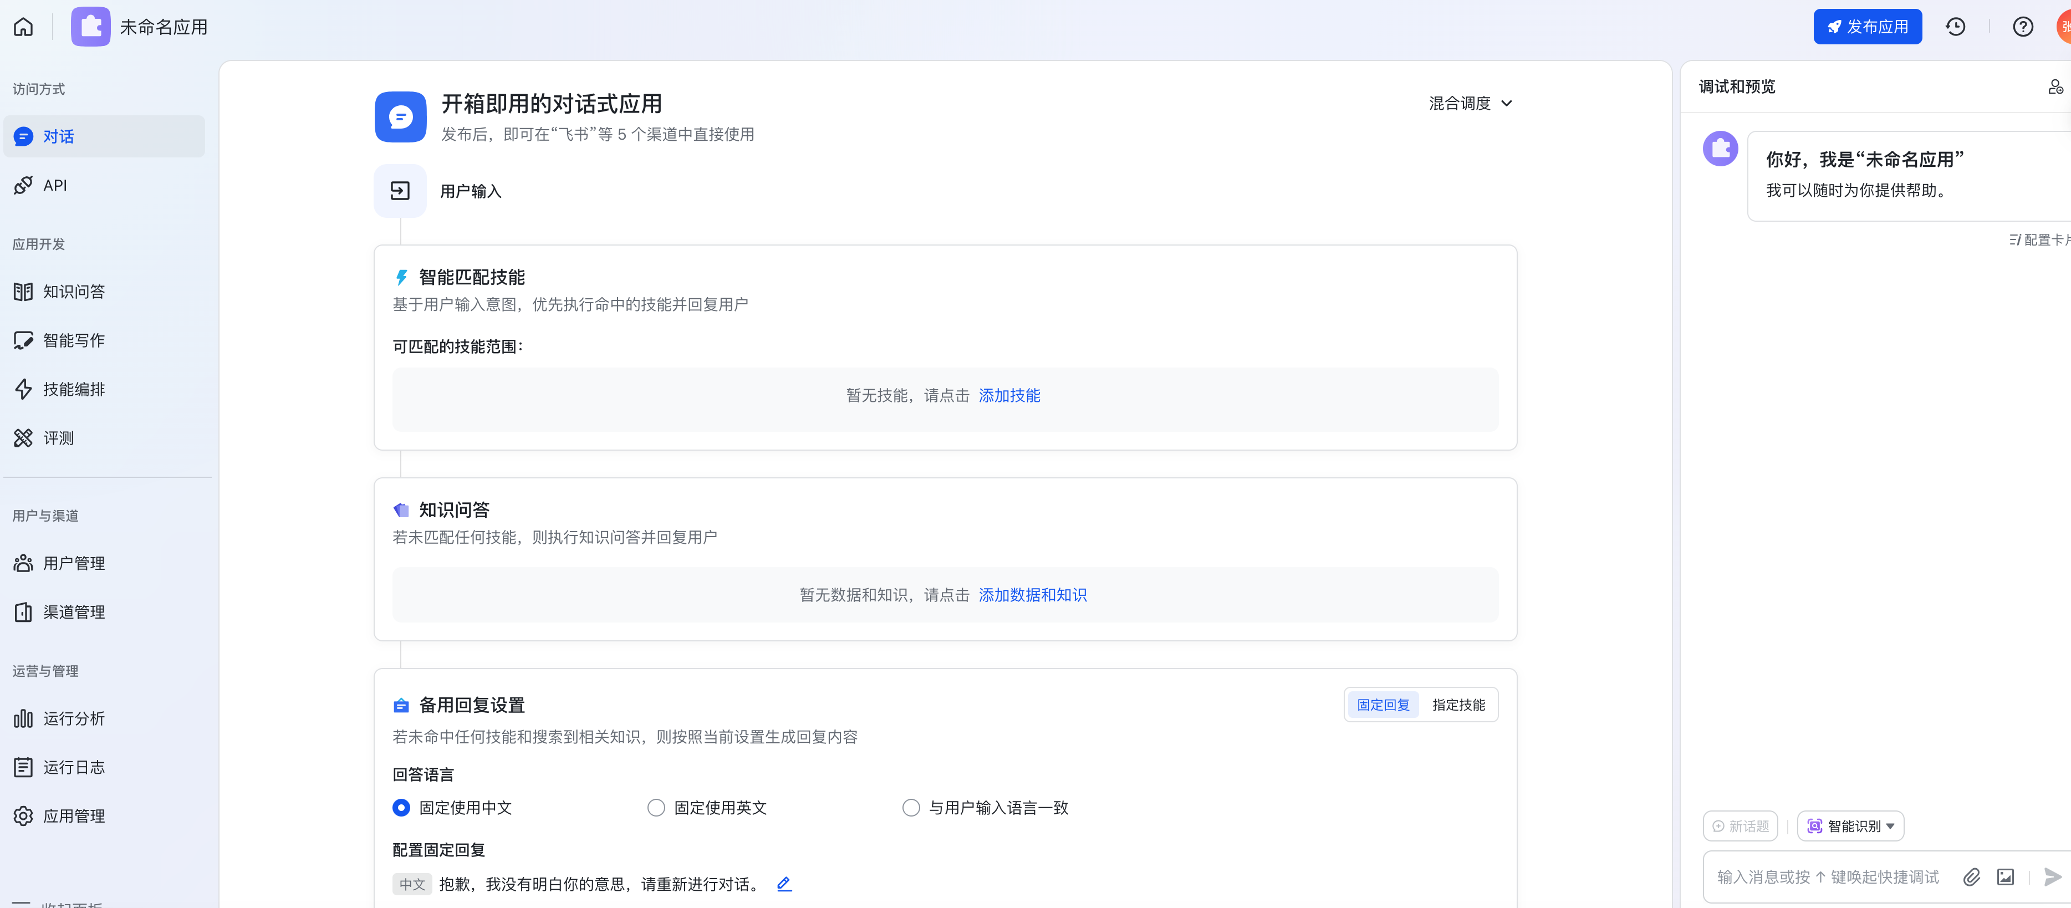Click the 添加技能 link
The height and width of the screenshot is (908, 2071).
(1009, 396)
